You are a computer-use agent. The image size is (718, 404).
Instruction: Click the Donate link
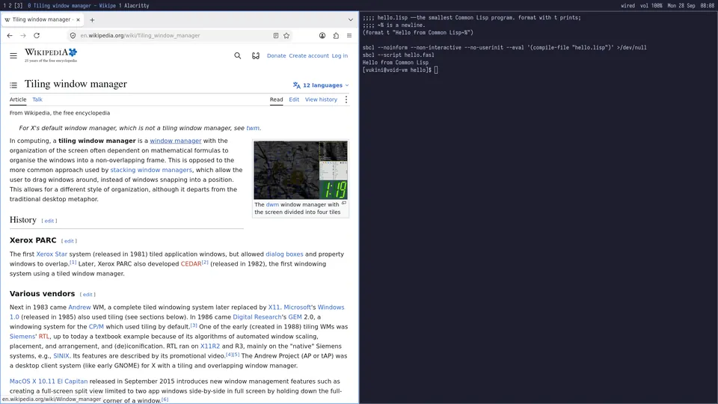(x=276, y=55)
